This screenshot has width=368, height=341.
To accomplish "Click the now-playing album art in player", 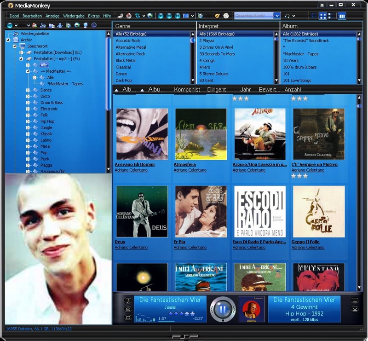I will pyautogui.click(x=251, y=309).
